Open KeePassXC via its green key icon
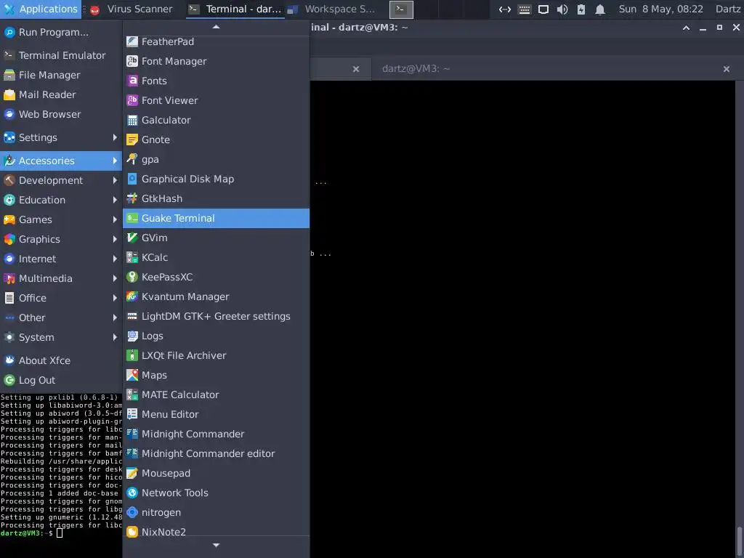This screenshot has height=558, width=744. pos(132,277)
